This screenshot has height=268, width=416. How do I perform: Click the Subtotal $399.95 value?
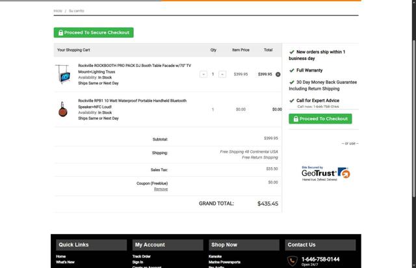tap(271, 138)
